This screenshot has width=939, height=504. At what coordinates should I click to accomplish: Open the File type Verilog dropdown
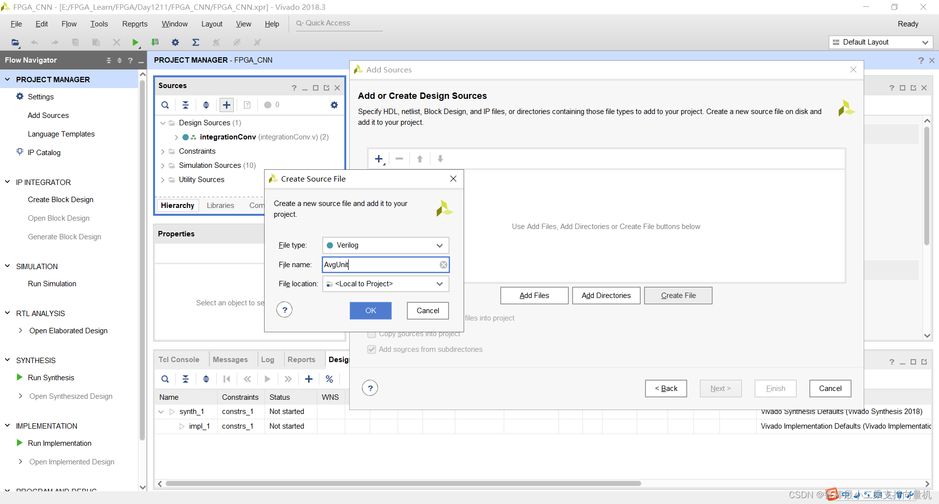[x=385, y=245]
